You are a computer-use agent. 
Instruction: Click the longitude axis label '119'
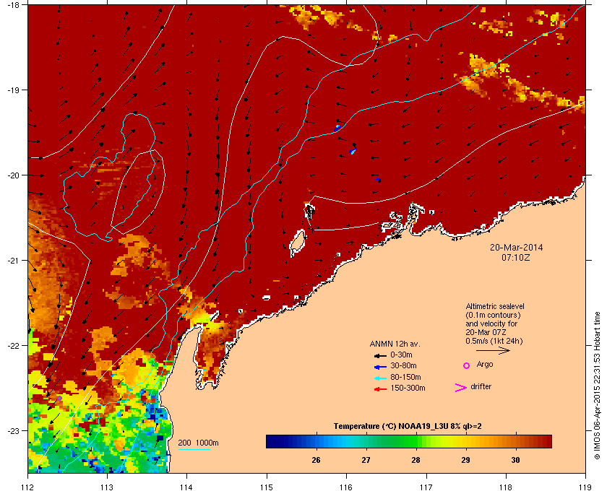coord(586,487)
